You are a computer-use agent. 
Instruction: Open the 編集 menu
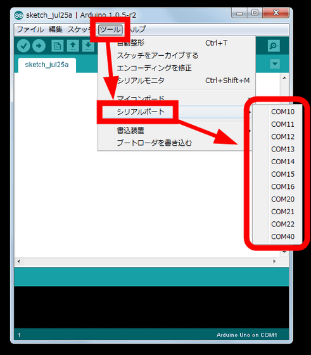[55, 29]
